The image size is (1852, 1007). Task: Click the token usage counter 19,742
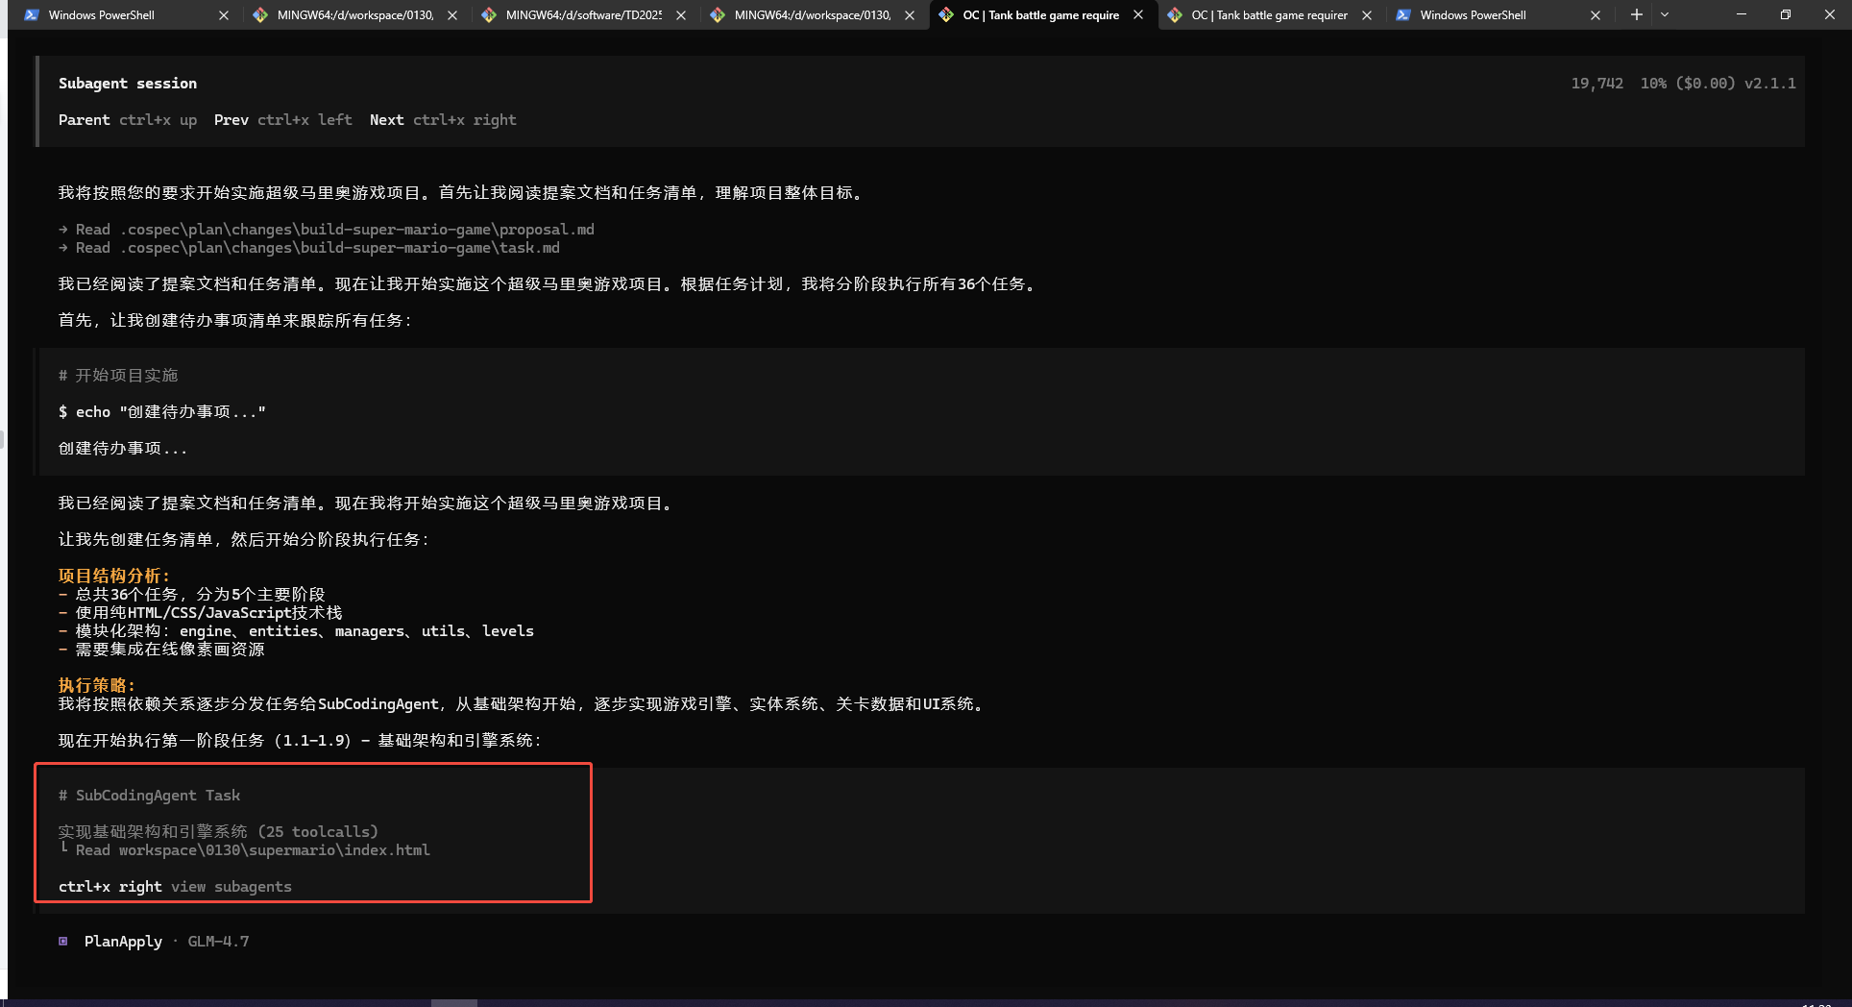pos(1596,84)
